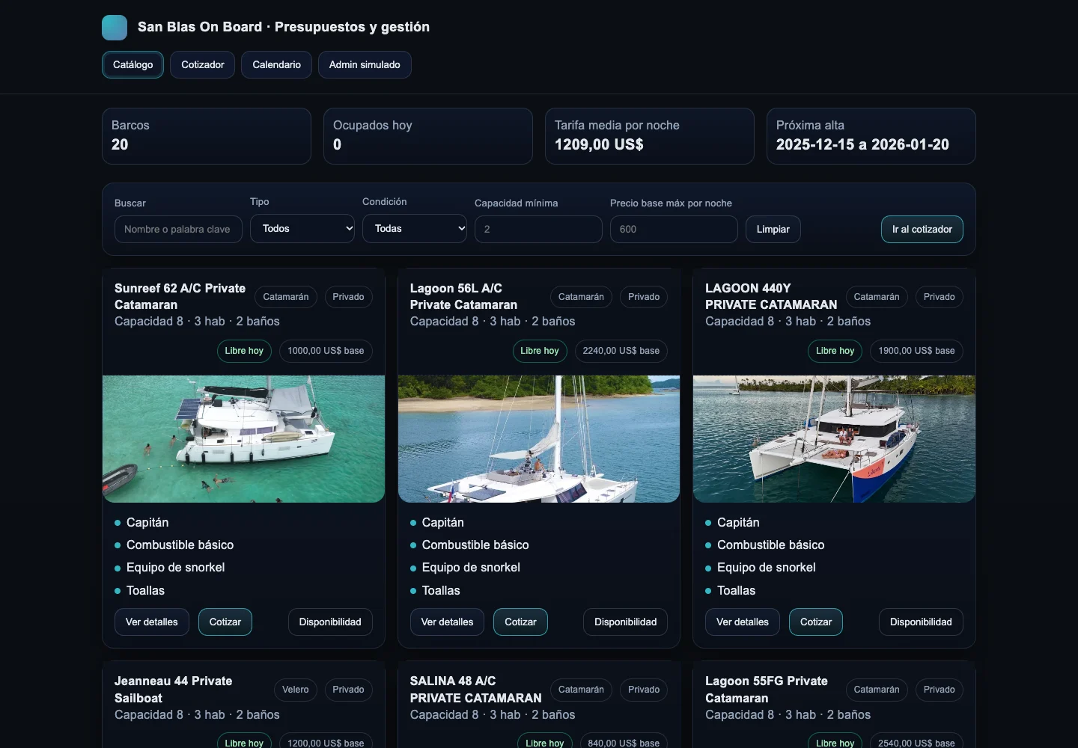Click the Libre hoy badge on Sunreef 62

244,351
